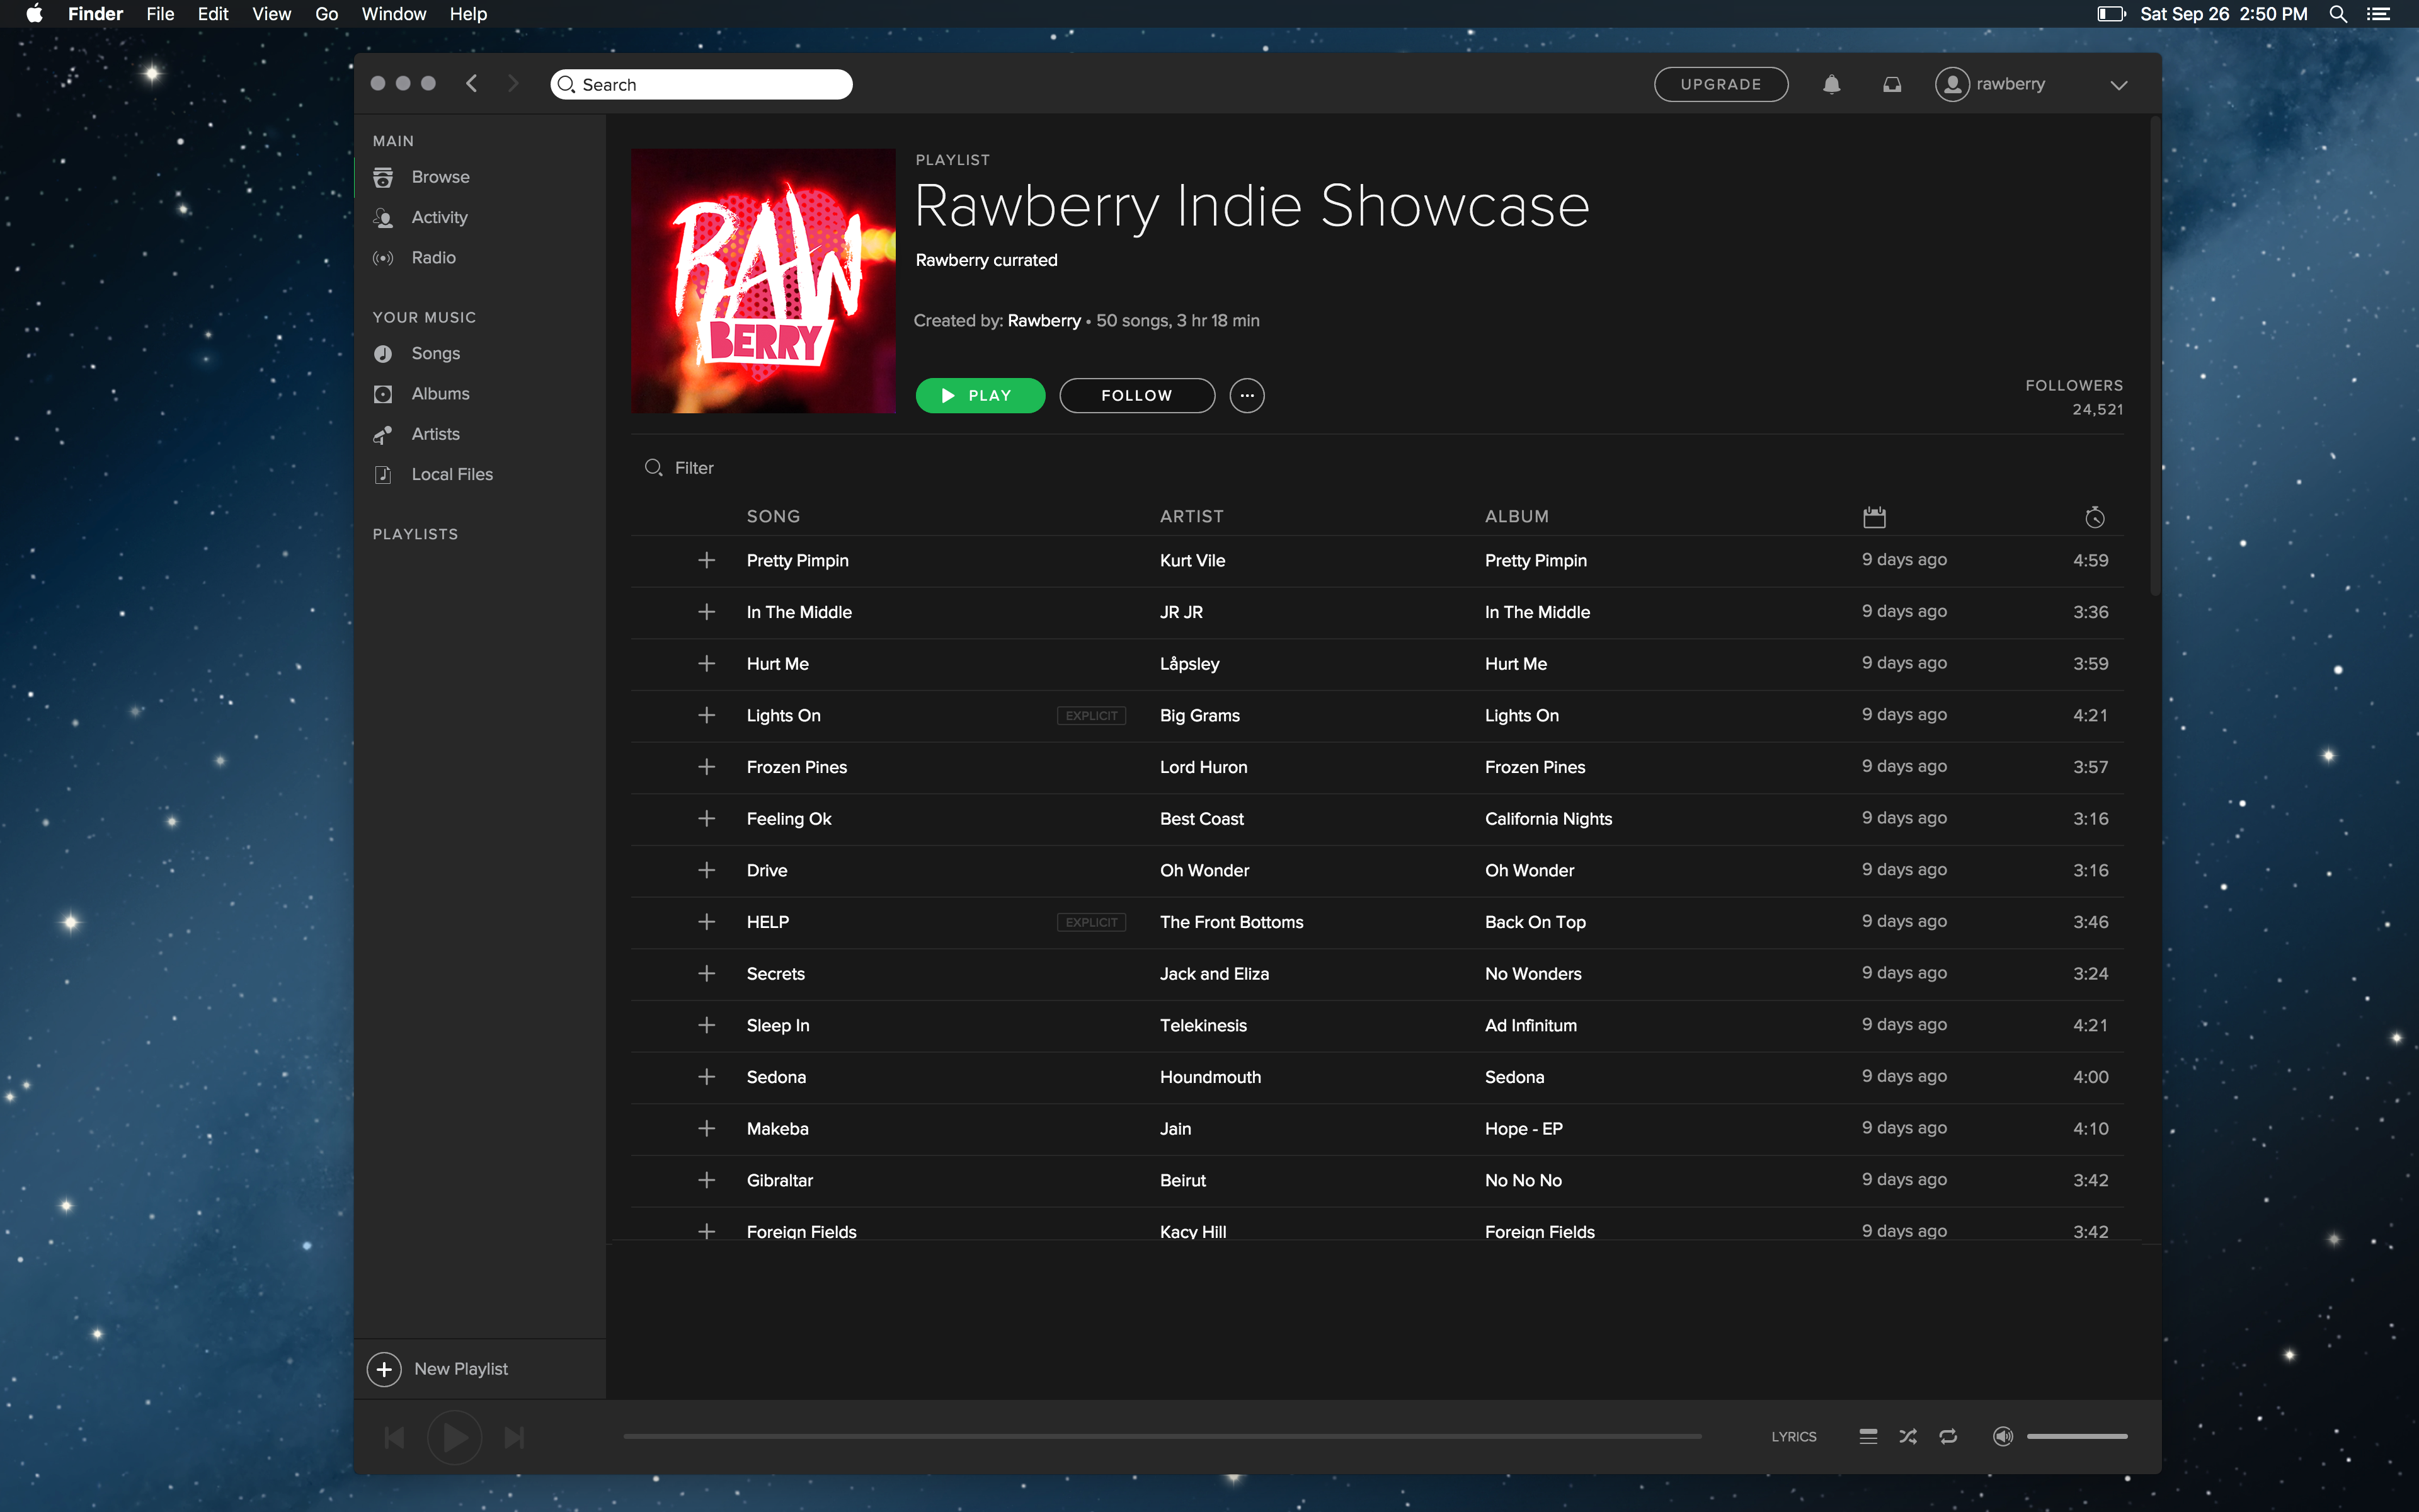
Task: Open the Rawberry creator link
Action: [x=1044, y=320]
